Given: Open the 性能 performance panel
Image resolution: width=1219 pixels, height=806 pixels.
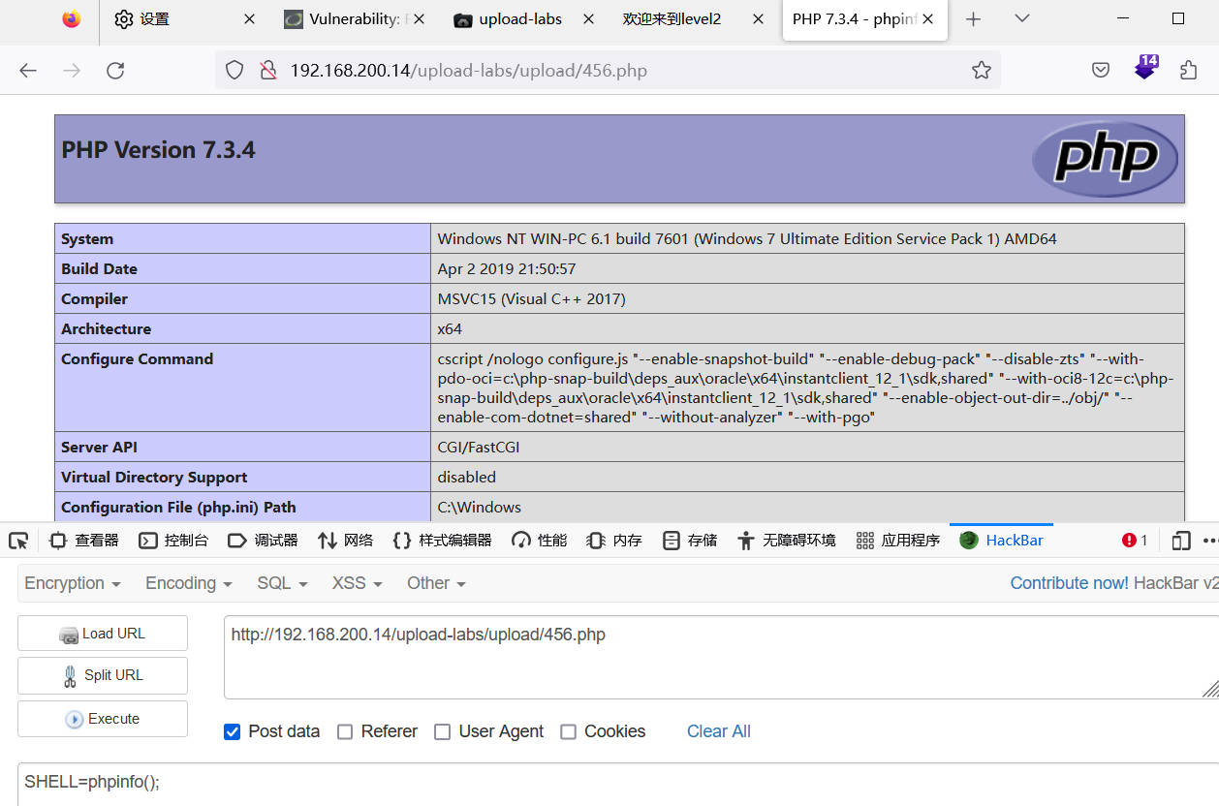Looking at the screenshot, I should pyautogui.click(x=539, y=541).
